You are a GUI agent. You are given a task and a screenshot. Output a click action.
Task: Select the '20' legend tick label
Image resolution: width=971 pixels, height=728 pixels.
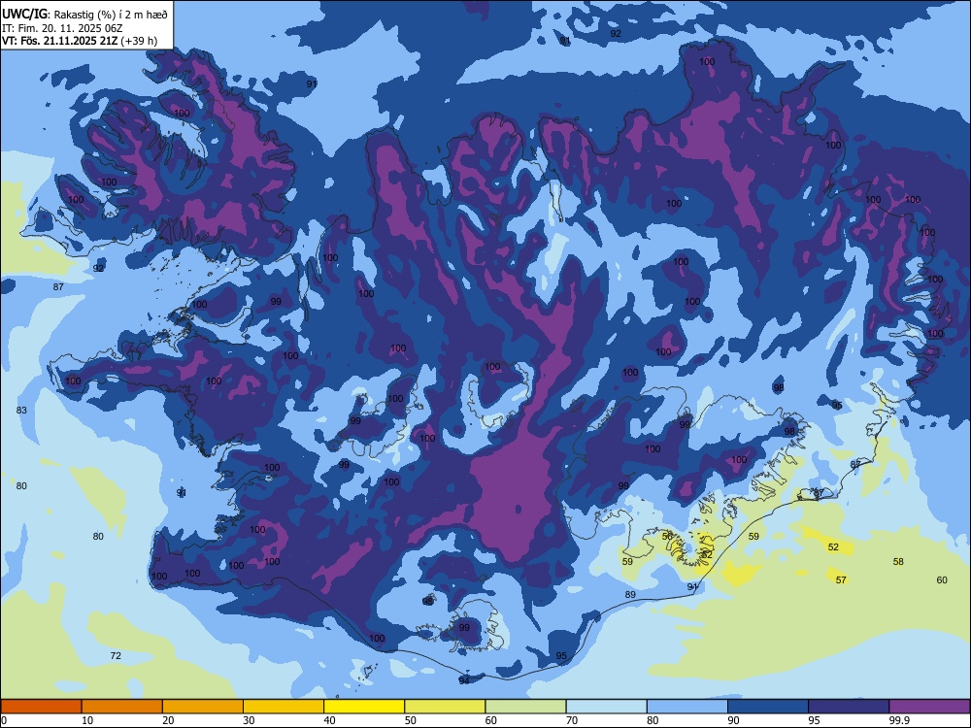[x=168, y=720]
